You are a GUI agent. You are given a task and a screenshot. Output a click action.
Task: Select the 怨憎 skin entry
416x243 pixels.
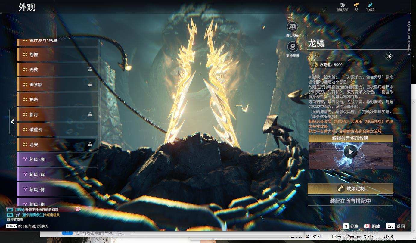[58, 55]
